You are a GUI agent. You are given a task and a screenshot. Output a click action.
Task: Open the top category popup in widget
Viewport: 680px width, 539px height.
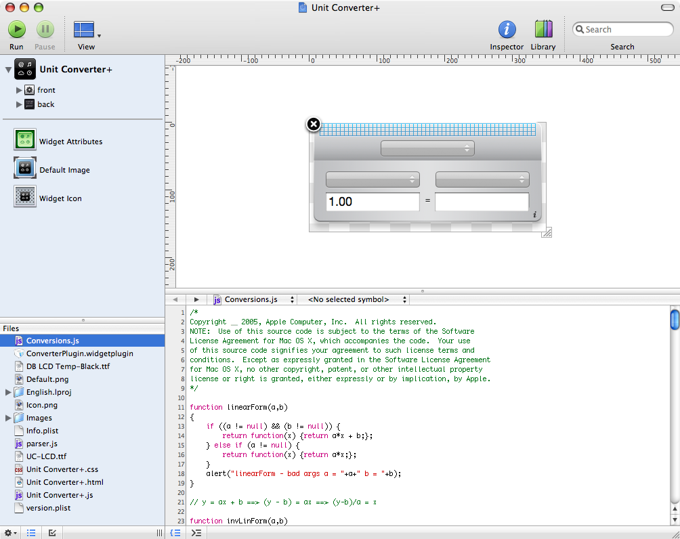point(427,148)
